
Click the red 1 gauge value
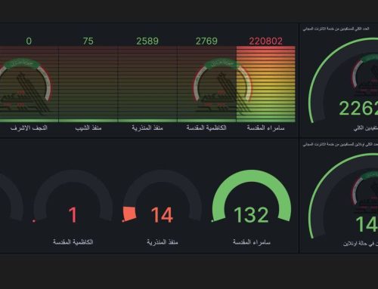tap(73, 215)
